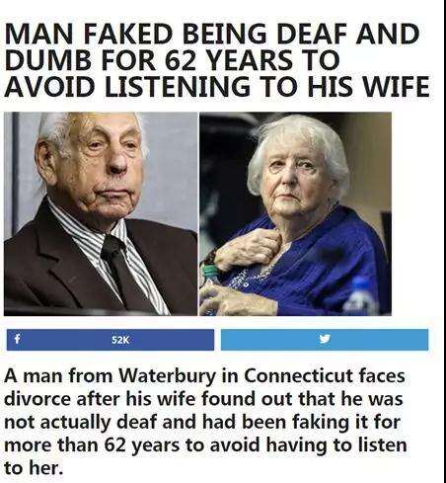Click the headline words 'AVOID LISTENING TO HIS WIFE'
This screenshot has height=483, width=446.
click(x=217, y=87)
